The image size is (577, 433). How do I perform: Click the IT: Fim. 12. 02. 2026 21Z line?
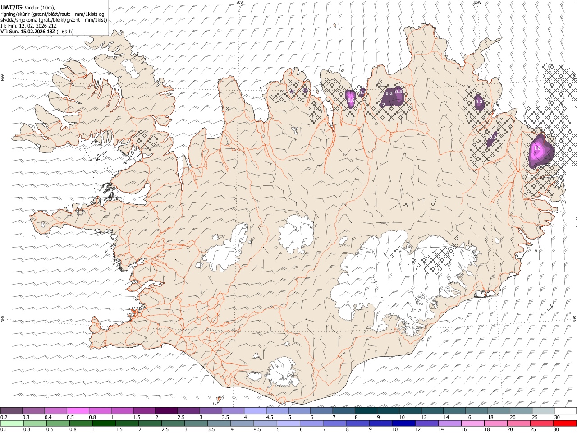28,26
